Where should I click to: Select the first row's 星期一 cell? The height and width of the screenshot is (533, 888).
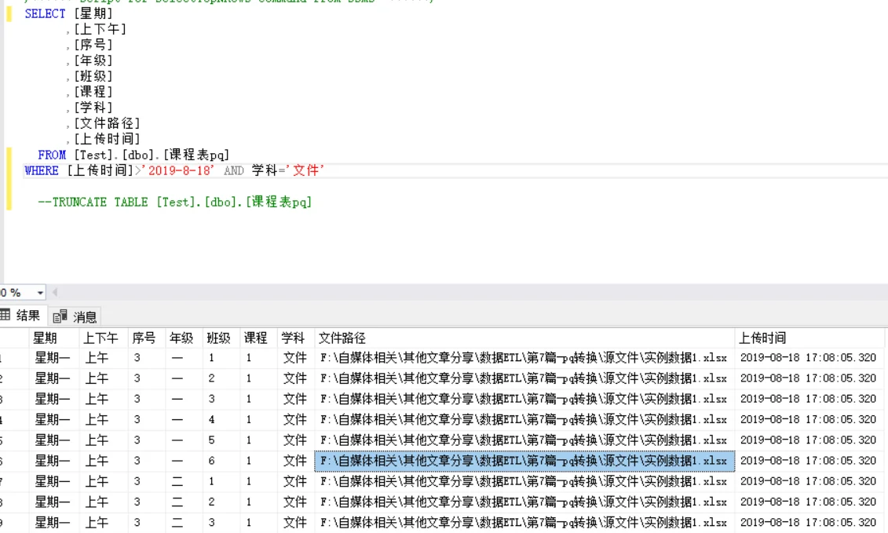click(54, 358)
